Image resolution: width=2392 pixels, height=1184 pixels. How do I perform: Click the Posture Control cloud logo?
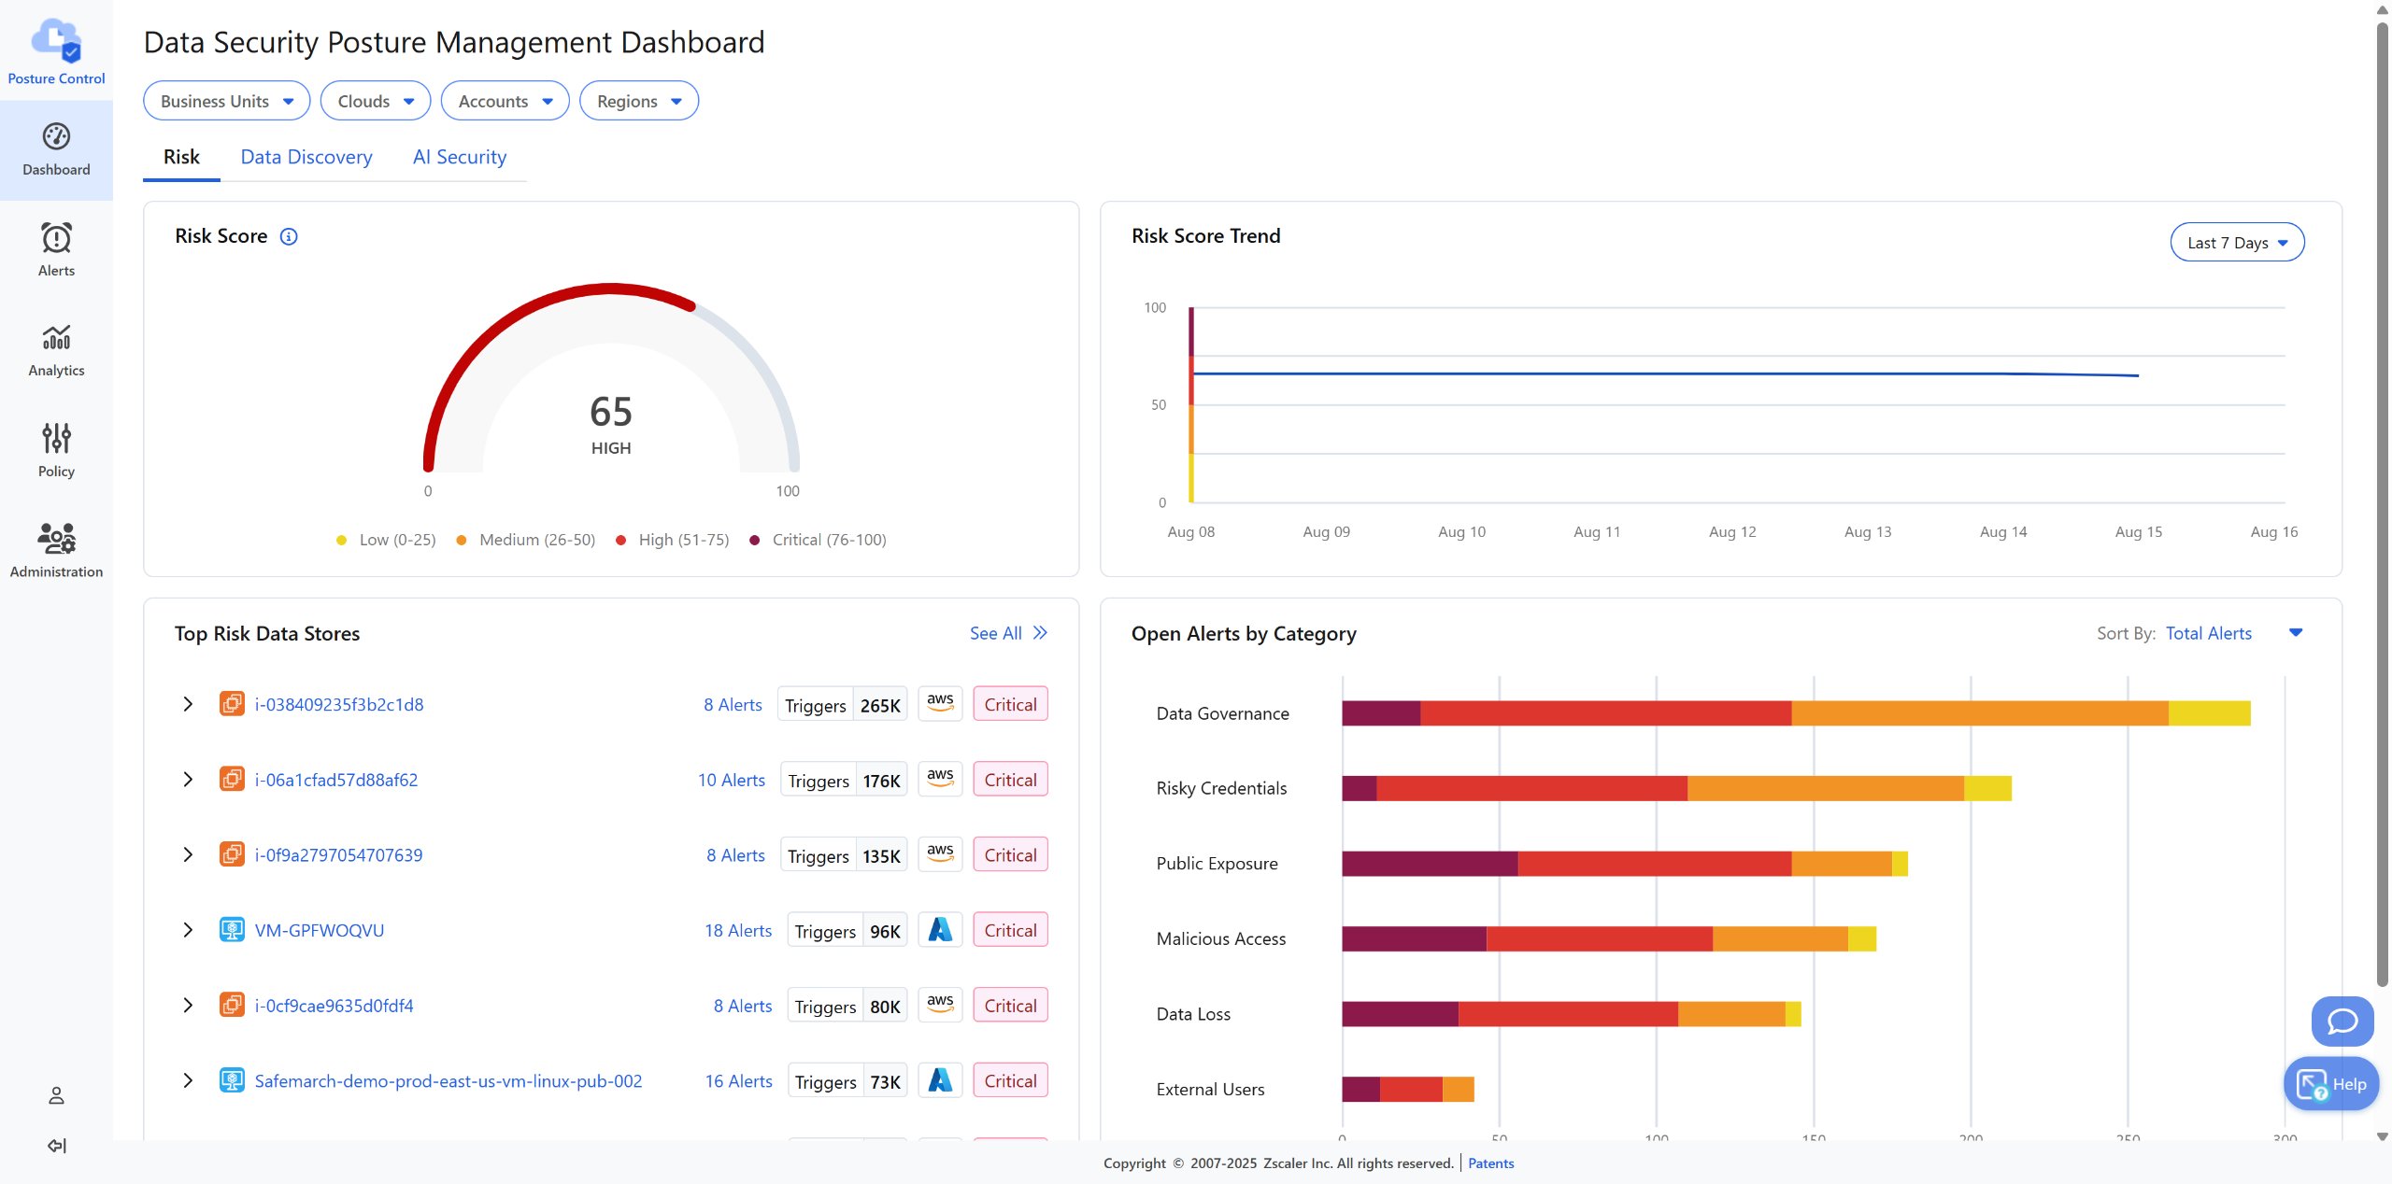click(x=56, y=39)
